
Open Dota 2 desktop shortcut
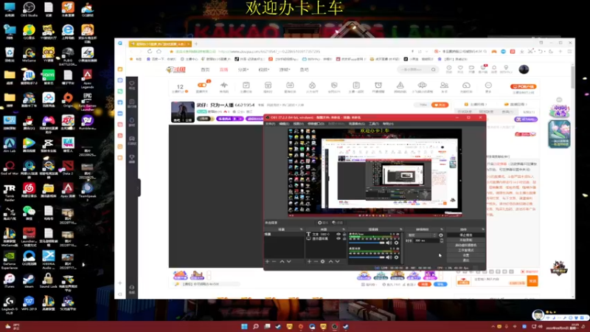point(68,167)
